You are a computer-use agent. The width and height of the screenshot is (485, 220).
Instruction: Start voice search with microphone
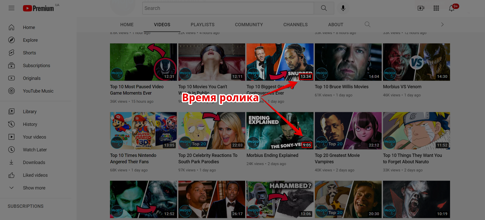pyautogui.click(x=343, y=8)
